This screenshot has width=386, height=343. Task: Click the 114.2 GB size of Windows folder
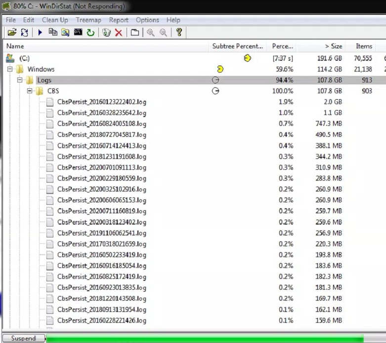point(329,69)
